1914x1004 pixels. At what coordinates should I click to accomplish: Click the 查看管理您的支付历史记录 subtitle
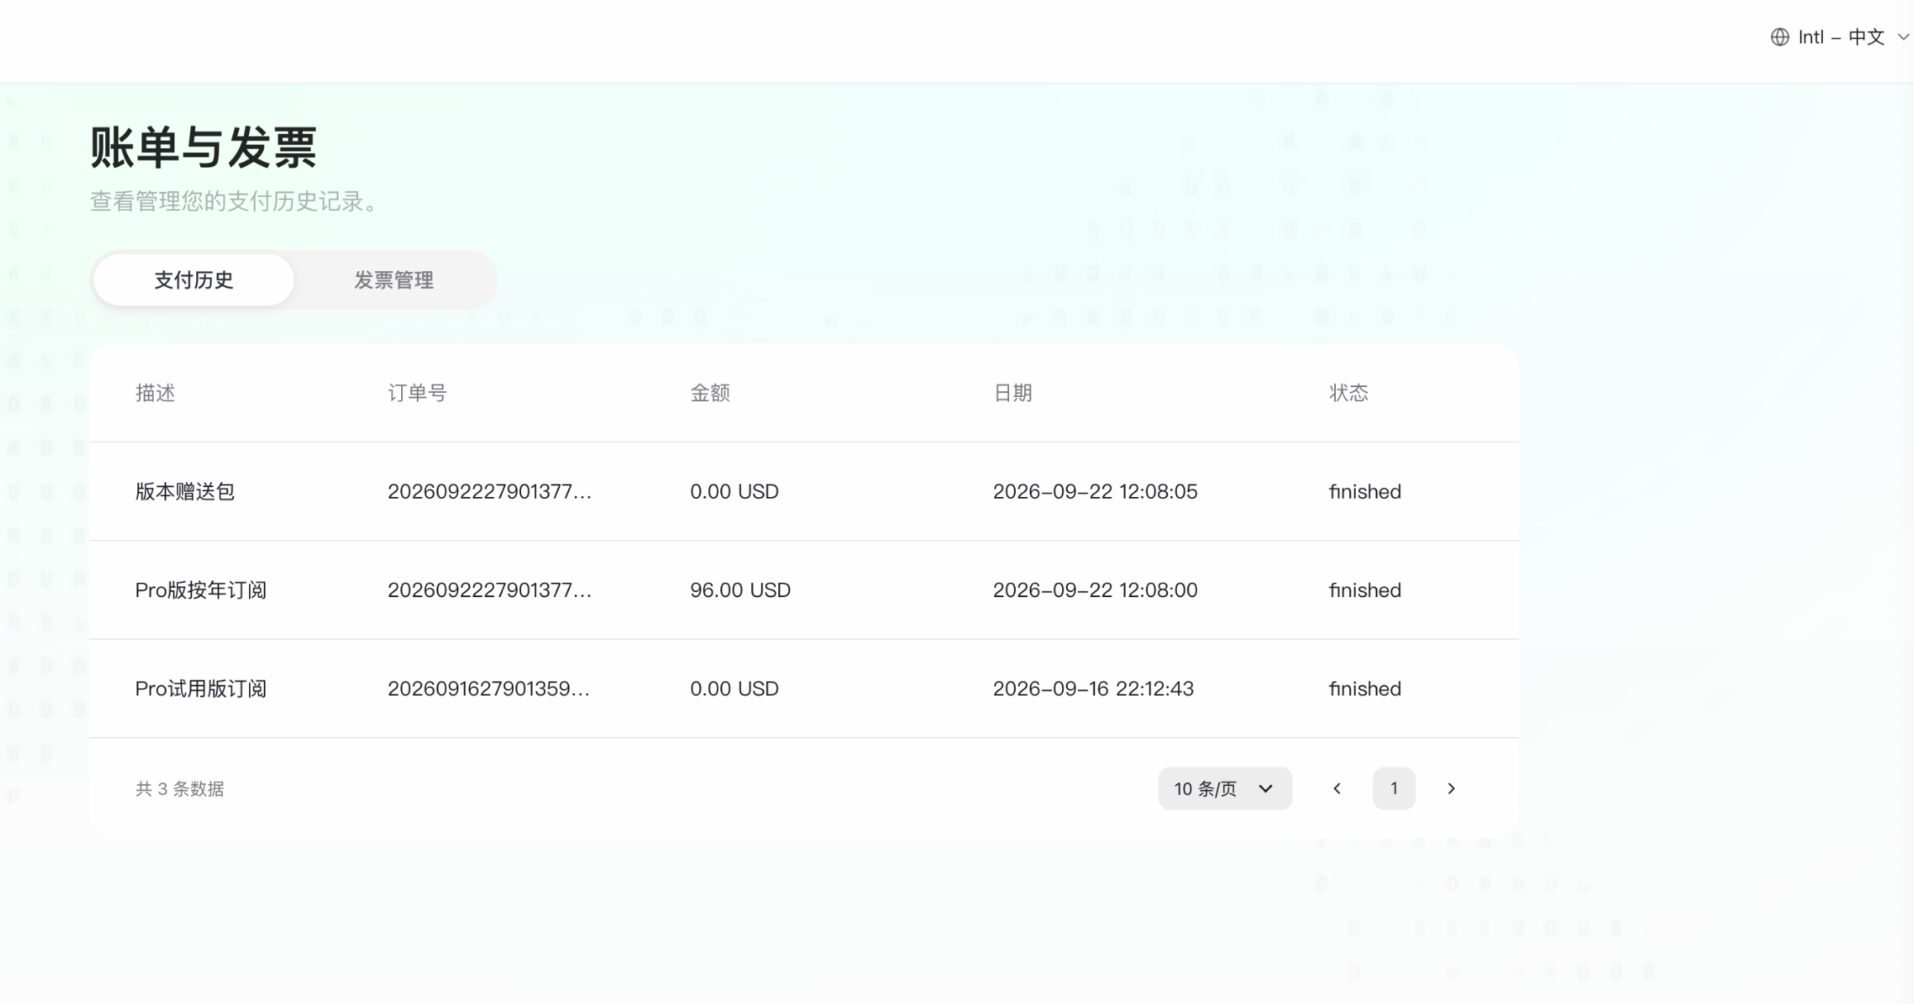point(234,201)
